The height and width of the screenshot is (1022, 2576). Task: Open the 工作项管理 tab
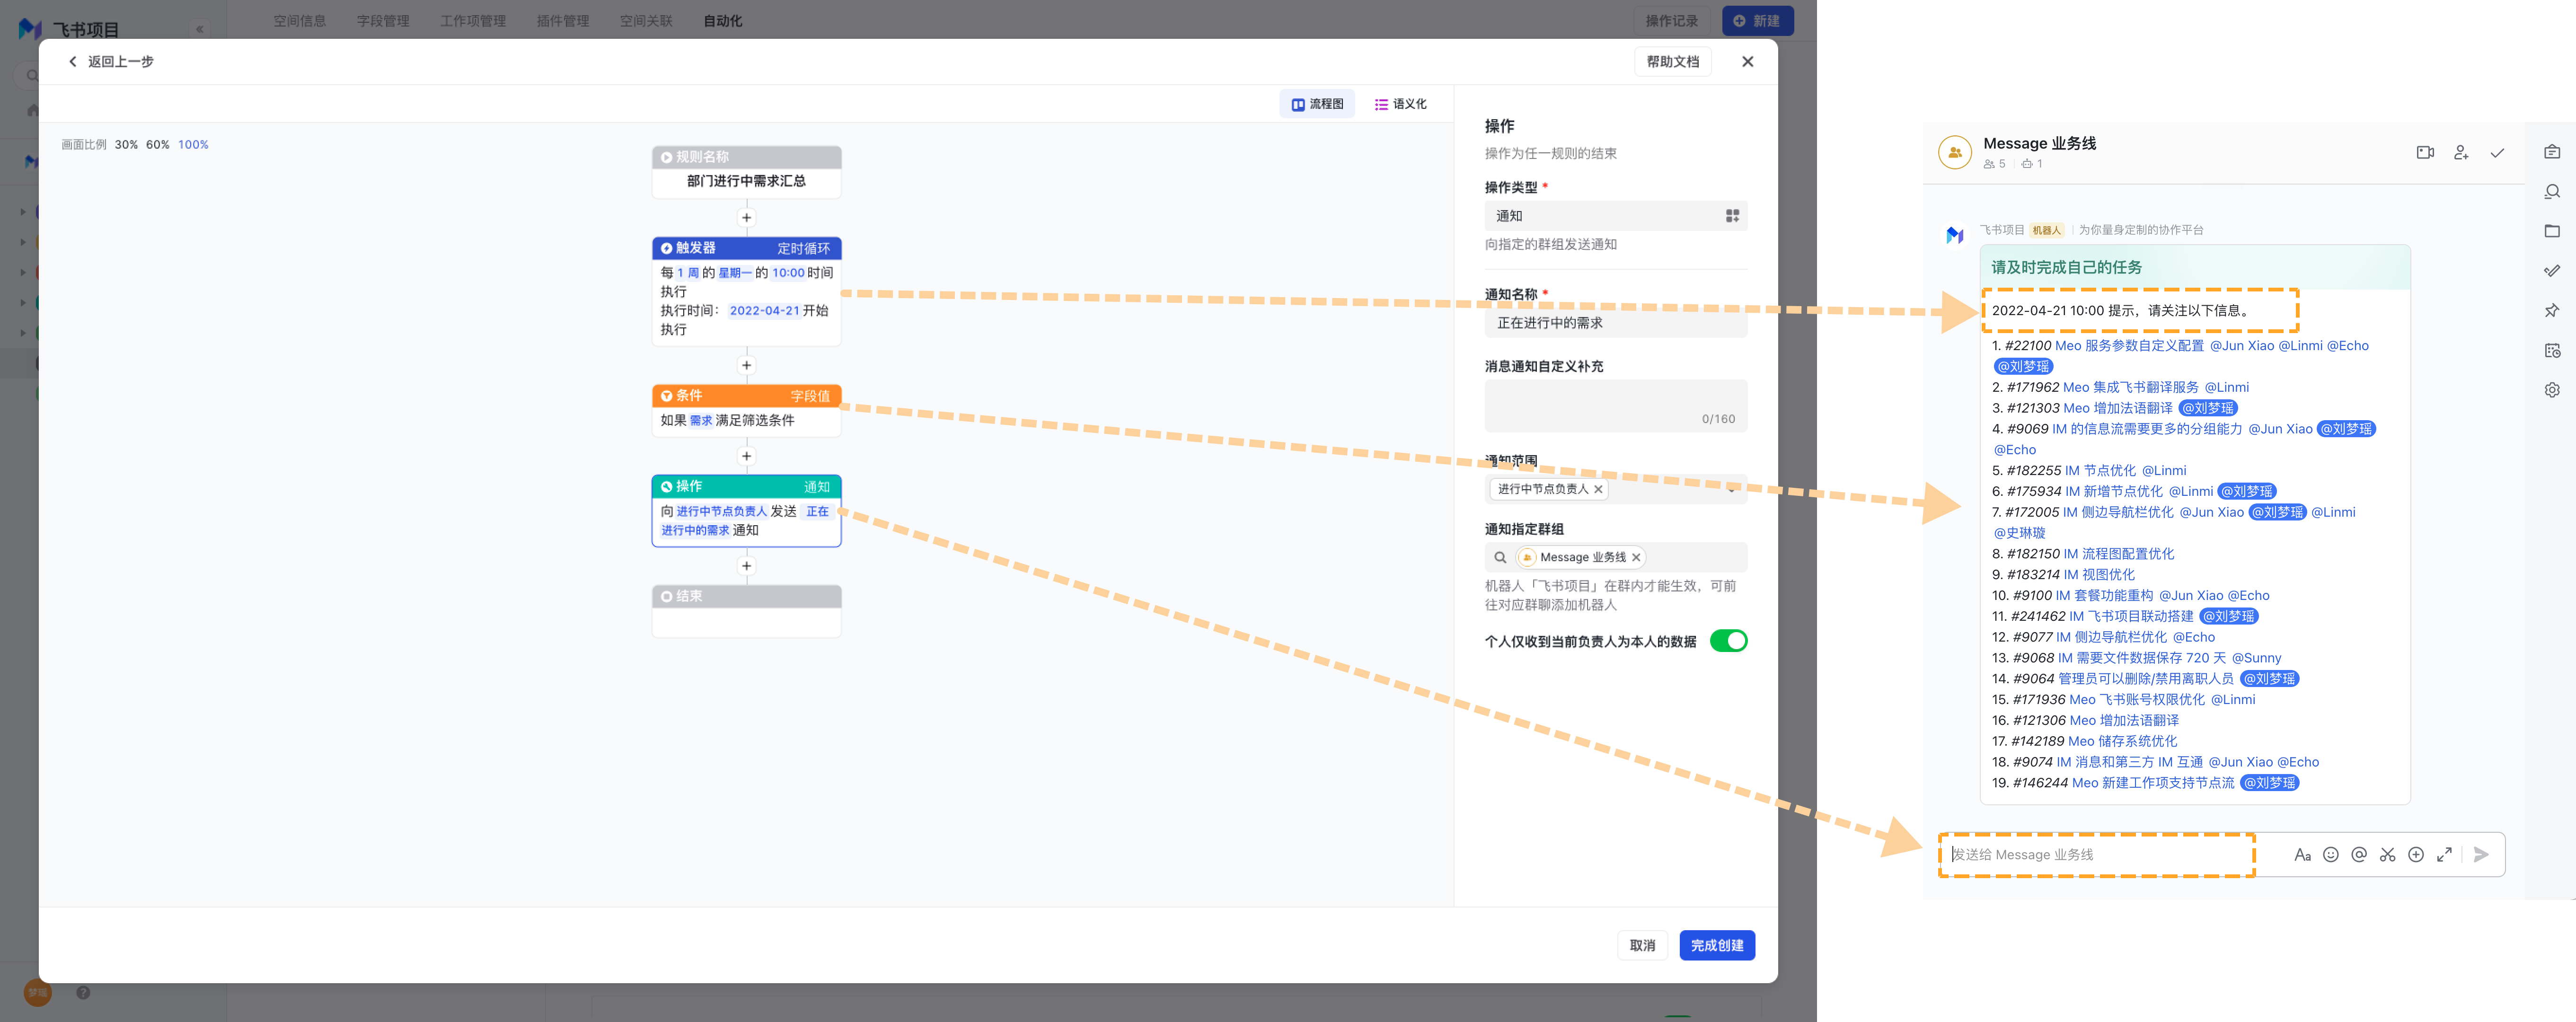click(x=473, y=21)
